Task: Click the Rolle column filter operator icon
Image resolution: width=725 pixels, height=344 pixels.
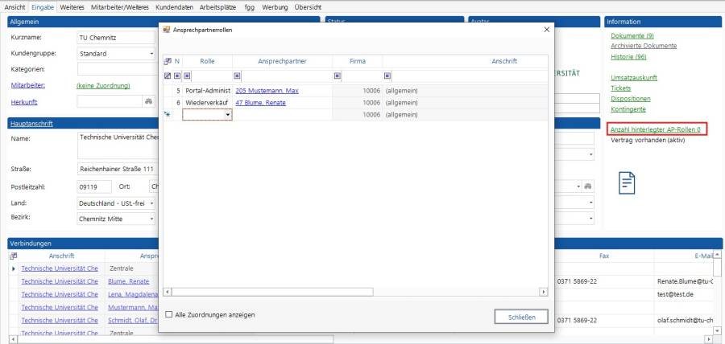Action: tap(187, 76)
